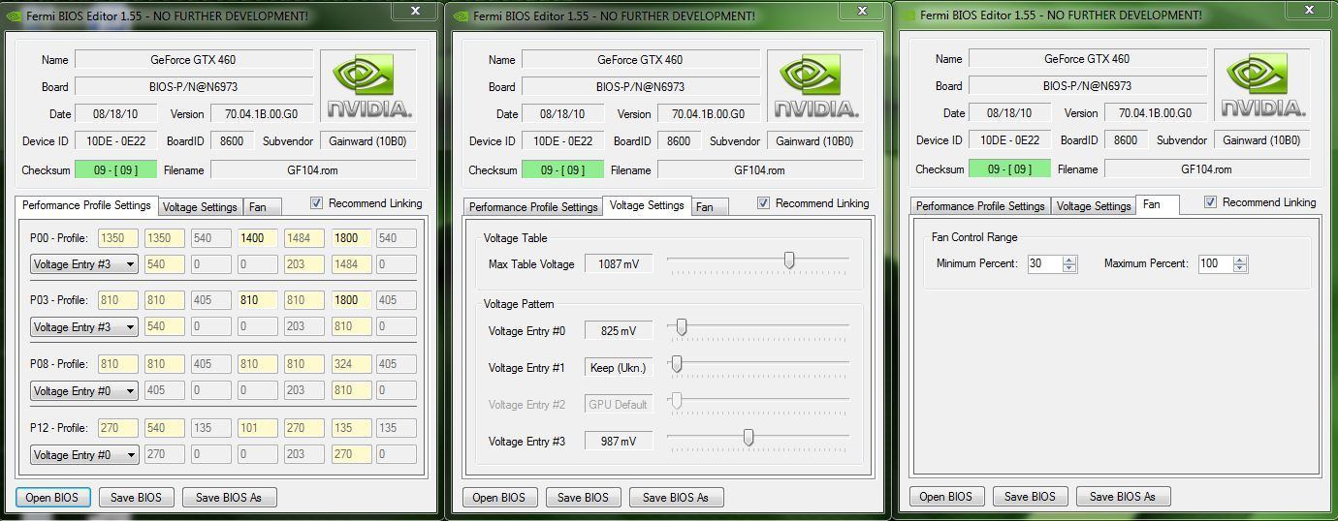Click the Voltage Entry #1 slider handle
The image size is (1338, 521).
click(x=677, y=364)
